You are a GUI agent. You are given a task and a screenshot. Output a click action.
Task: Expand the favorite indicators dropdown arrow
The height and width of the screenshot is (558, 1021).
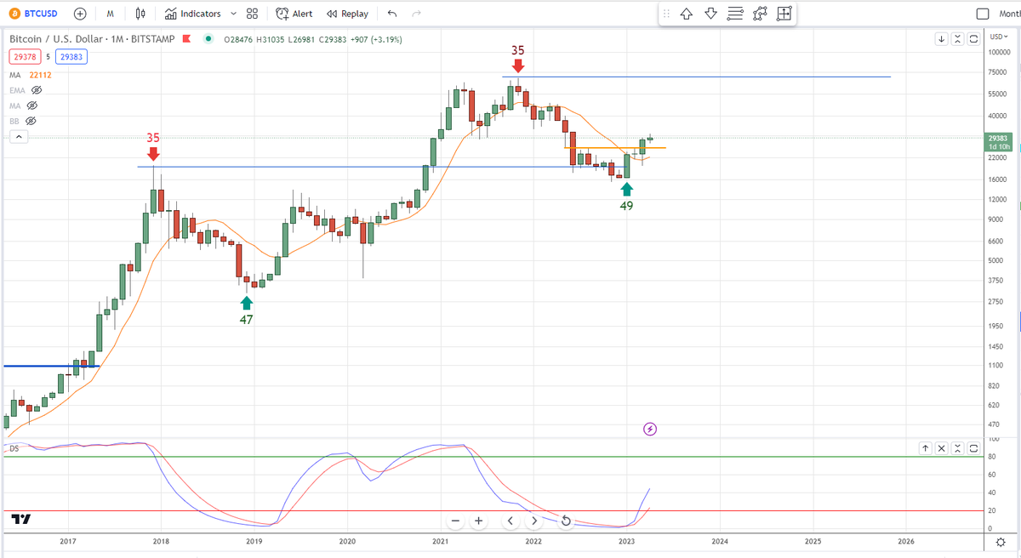232,14
